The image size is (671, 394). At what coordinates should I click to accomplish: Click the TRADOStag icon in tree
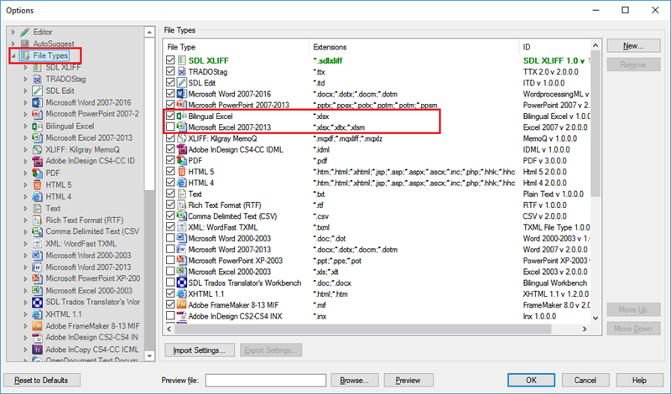(x=37, y=79)
